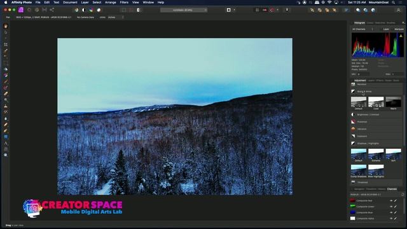Select the Gradient tool in the tools panel
Image resolution: width=407 pixels, height=229 pixels.
(x=6, y=75)
